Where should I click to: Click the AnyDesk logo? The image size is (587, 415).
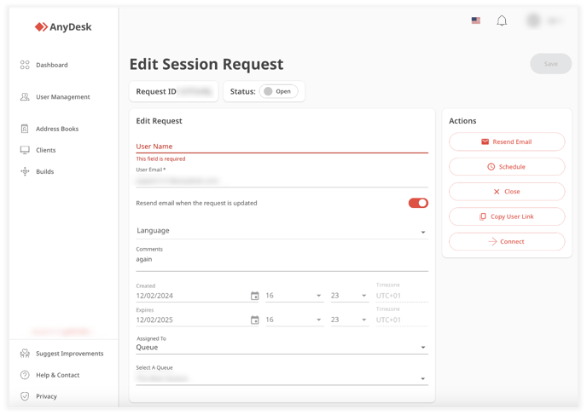63,27
